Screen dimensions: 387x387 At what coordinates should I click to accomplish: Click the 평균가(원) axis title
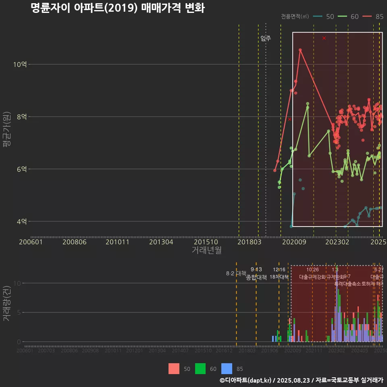tap(7, 129)
